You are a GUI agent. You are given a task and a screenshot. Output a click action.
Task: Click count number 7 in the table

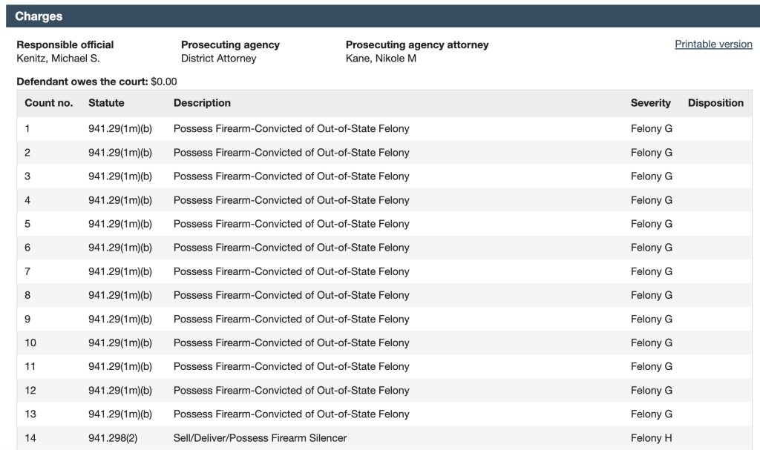tap(28, 271)
